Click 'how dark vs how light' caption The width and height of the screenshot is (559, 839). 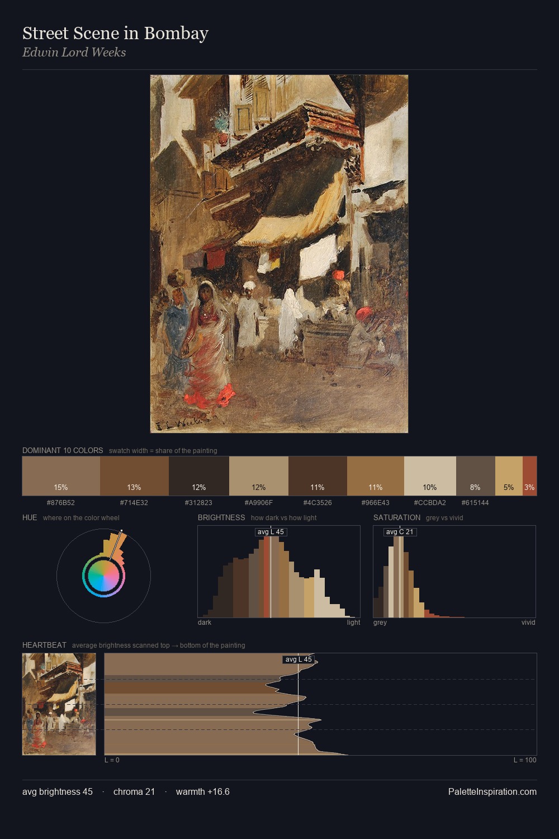283,517
